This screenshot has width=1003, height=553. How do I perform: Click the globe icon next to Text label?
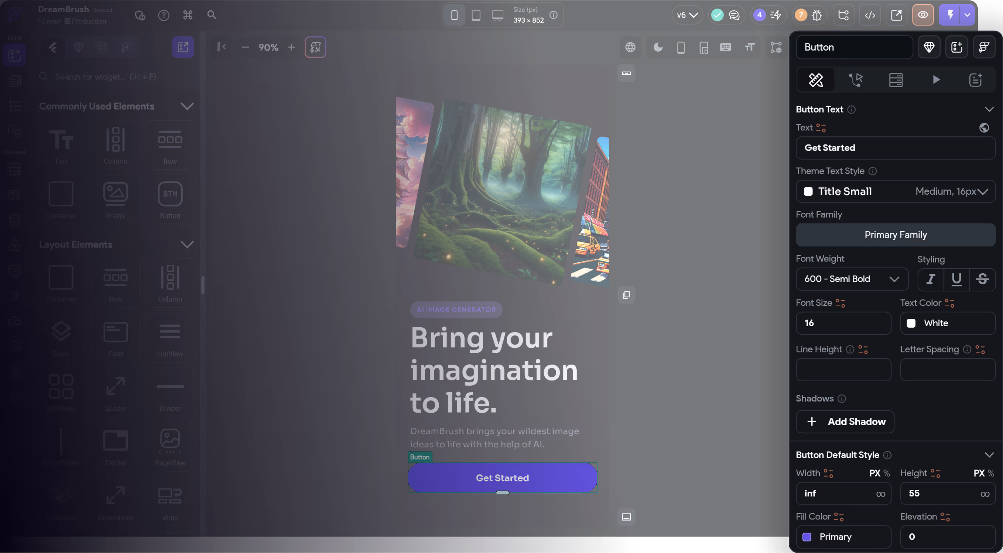[984, 128]
